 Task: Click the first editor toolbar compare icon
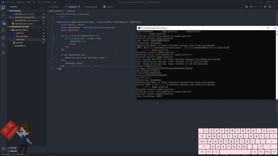(x=246, y=7)
